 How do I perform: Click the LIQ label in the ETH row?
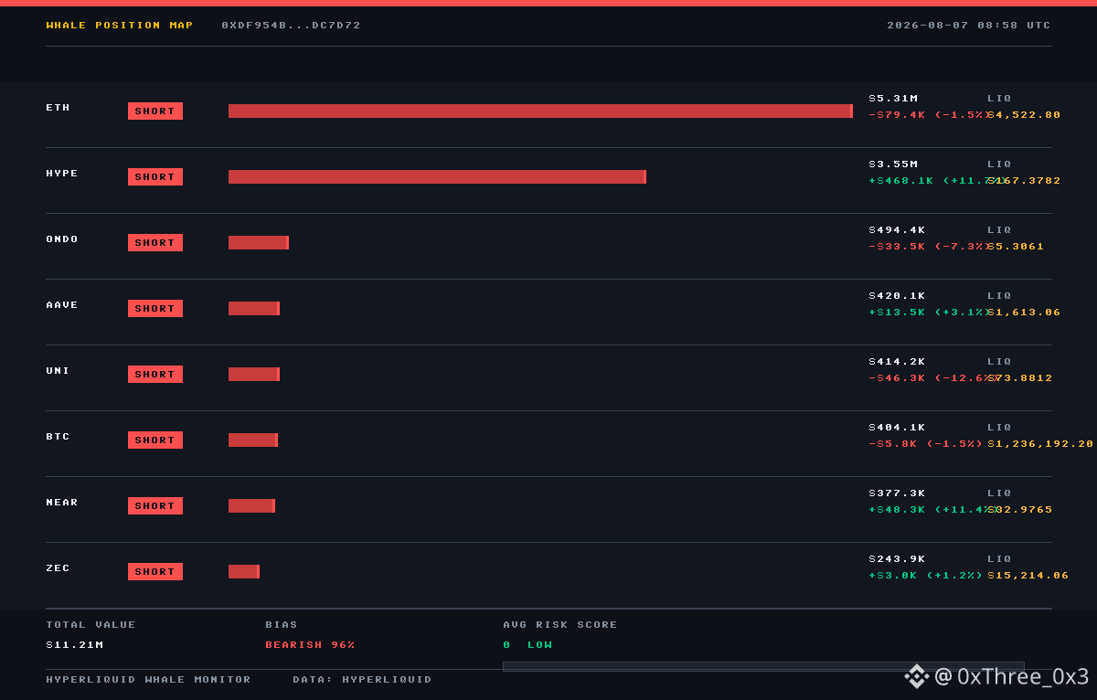(x=999, y=99)
